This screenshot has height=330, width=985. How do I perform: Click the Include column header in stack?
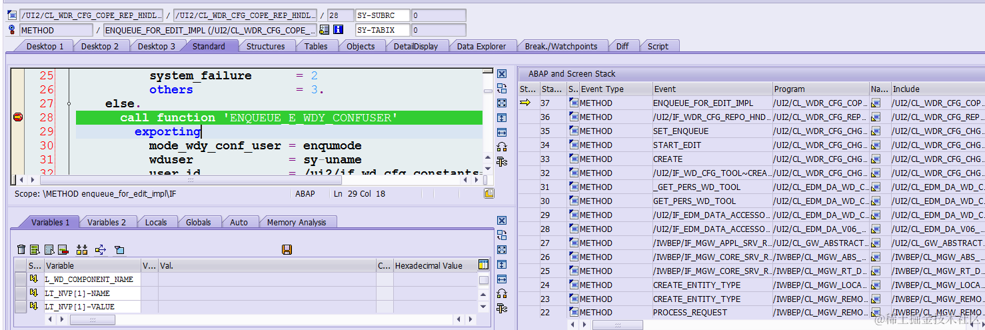(938, 89)
